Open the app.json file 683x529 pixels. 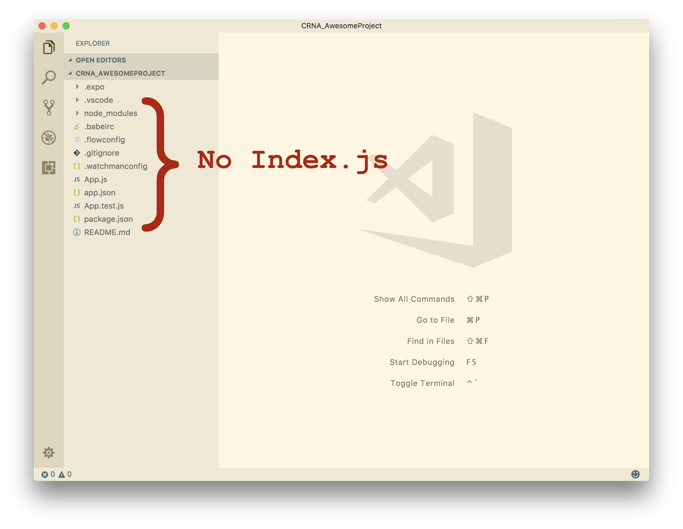point(141,193)
